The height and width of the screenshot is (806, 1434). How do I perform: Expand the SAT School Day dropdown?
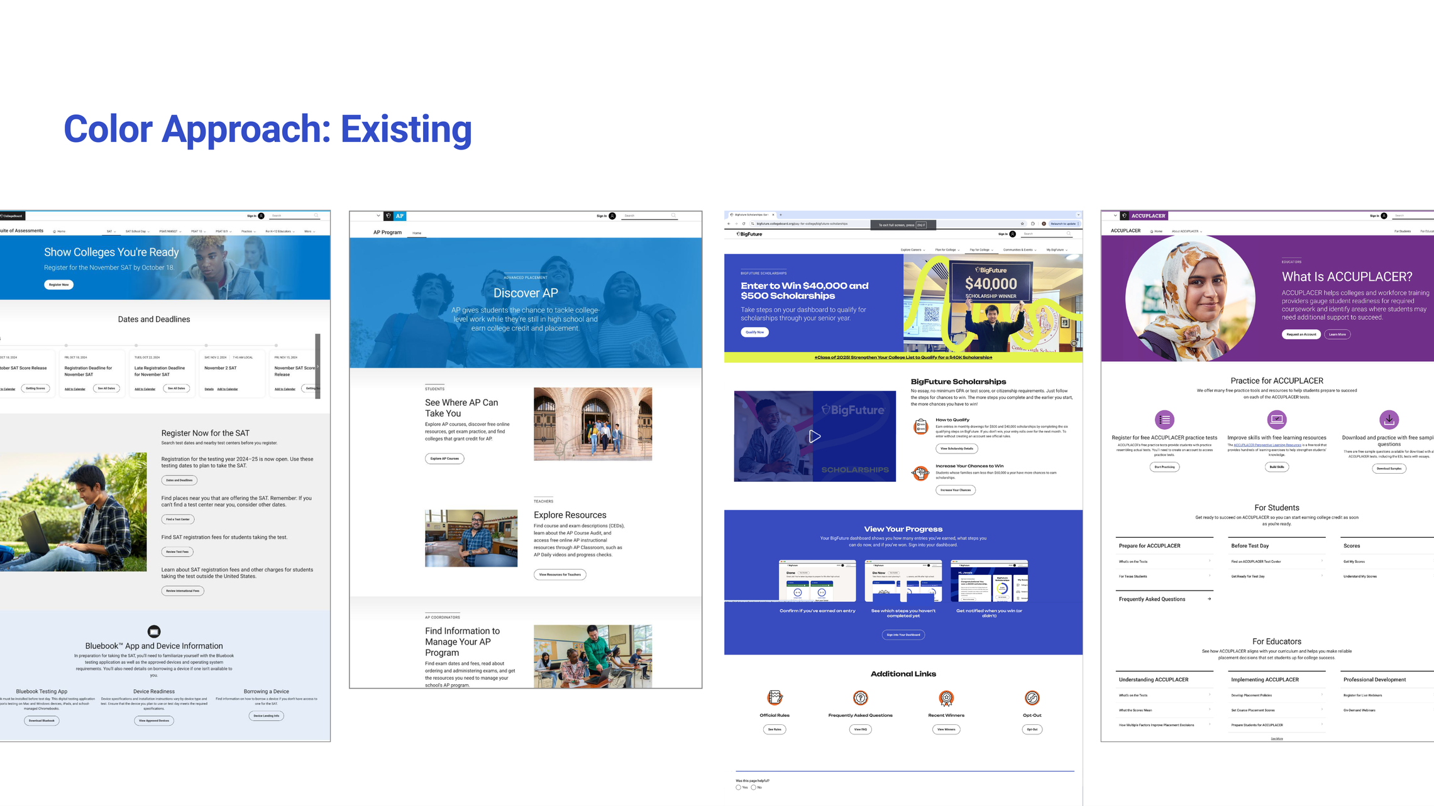[137, 231]
